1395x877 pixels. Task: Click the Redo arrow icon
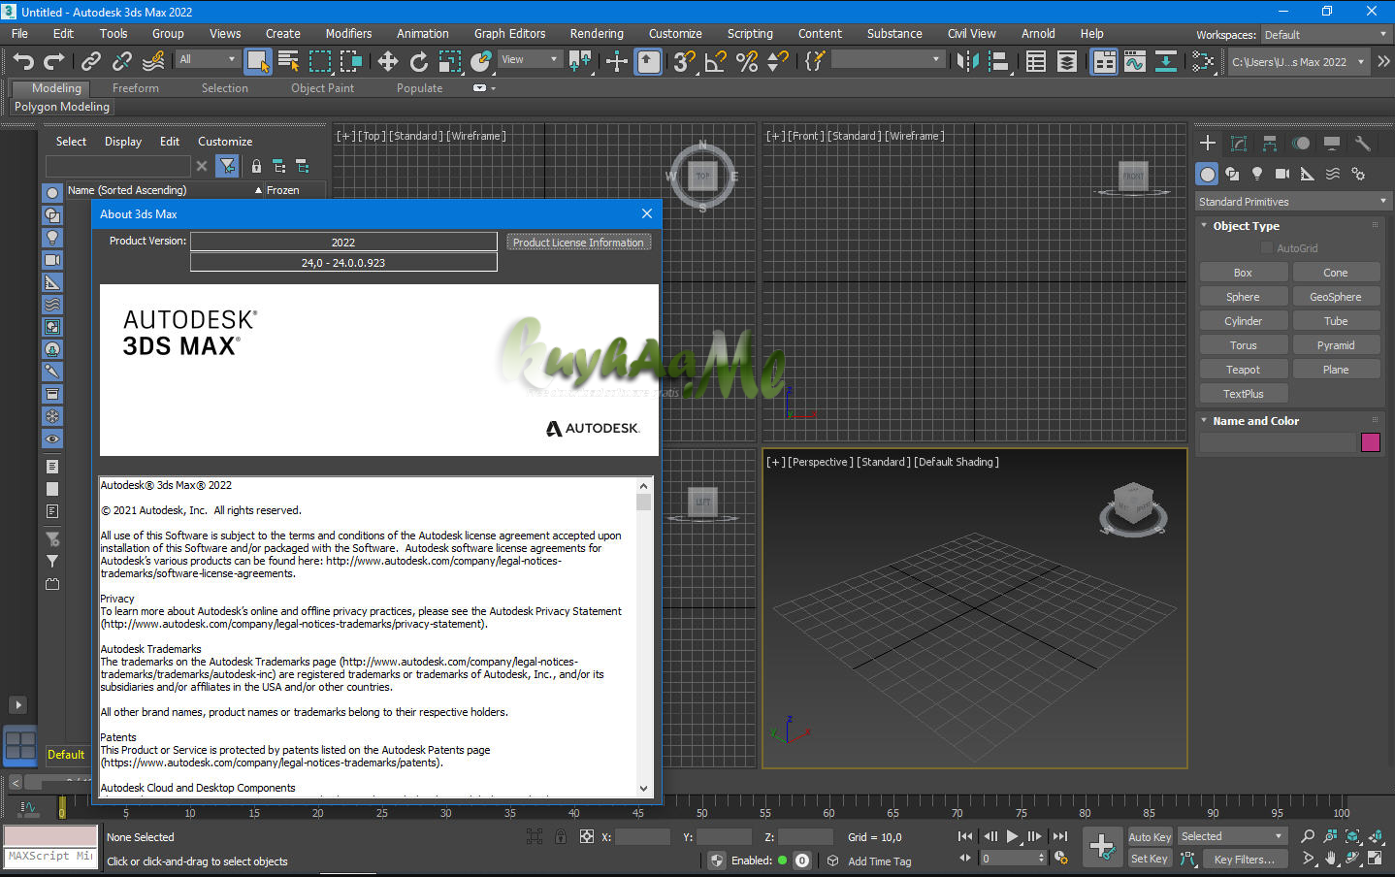[x=54, y=61]
